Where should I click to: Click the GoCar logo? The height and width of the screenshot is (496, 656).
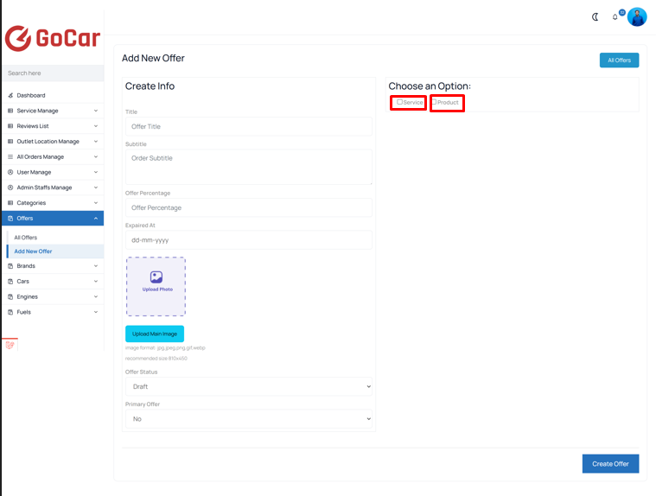point(53,38)
